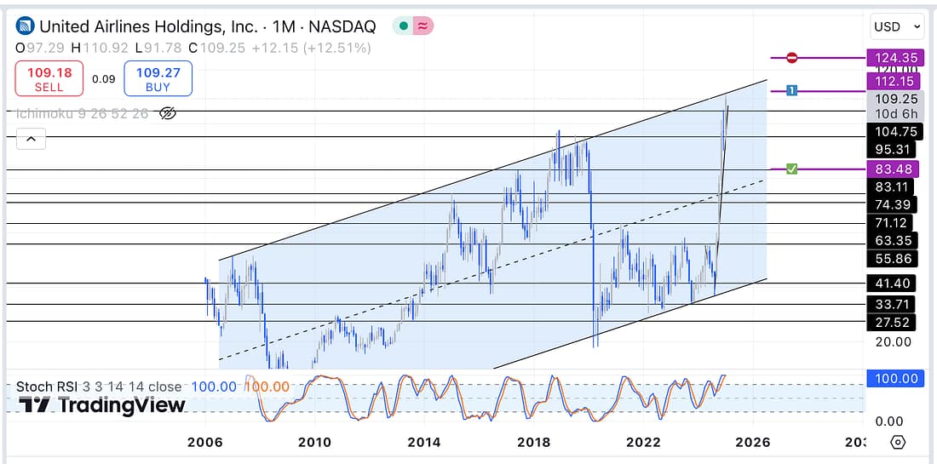
Task: Click the United Airlines logo icon
Action: point(26,26)
